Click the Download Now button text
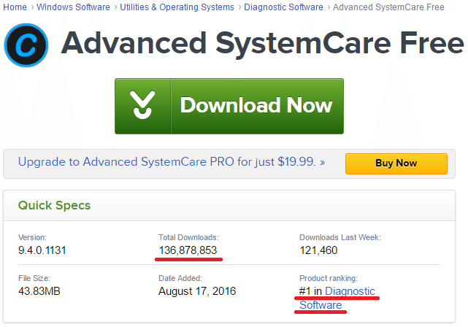 click(x=256, y=105)
